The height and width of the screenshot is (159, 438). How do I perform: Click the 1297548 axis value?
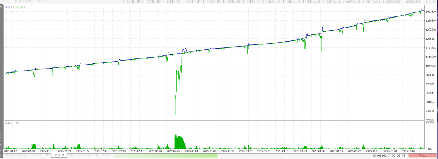[431, 30]
